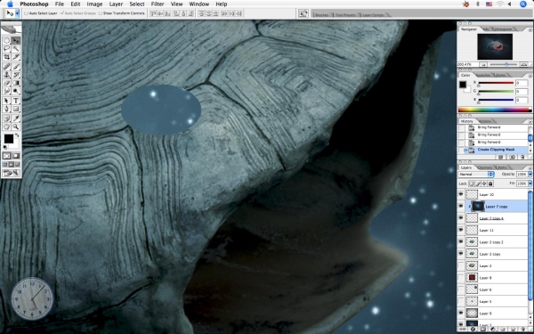Screen dimensions: 534x334
Task: Open the Opacity slider arrow
Action: pos(530,175)
